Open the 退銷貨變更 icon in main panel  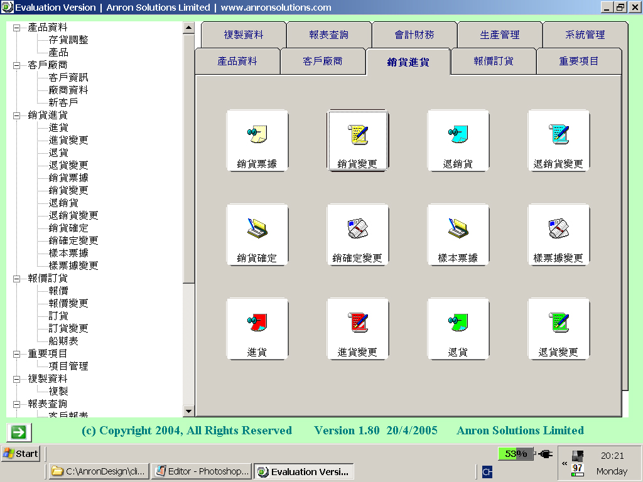point(558,140)
